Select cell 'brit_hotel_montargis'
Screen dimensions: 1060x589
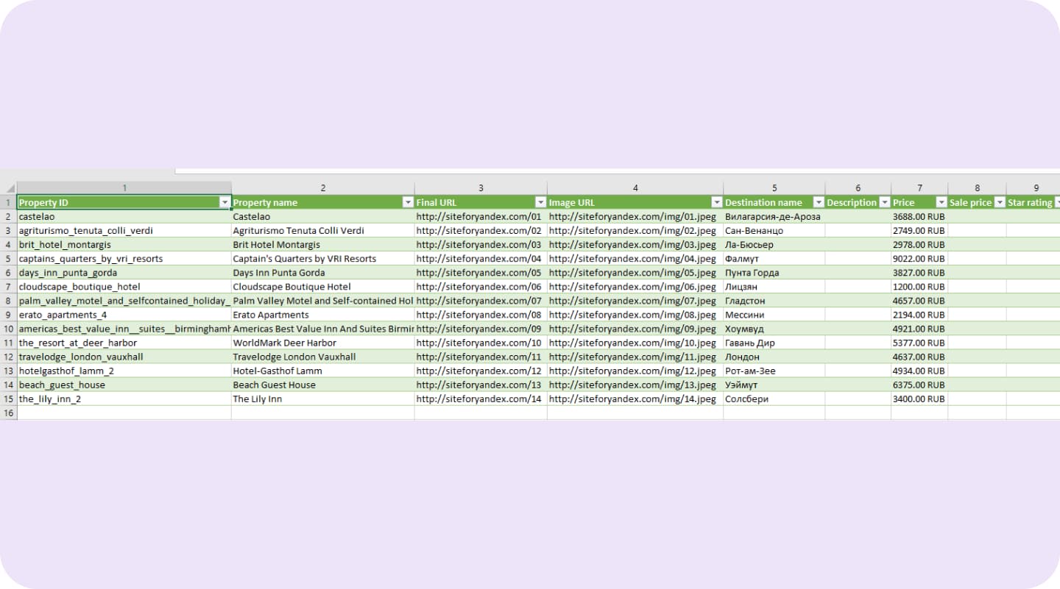point(124,245)
